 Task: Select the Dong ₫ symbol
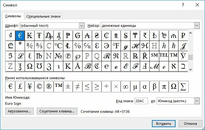click(11, 36)
